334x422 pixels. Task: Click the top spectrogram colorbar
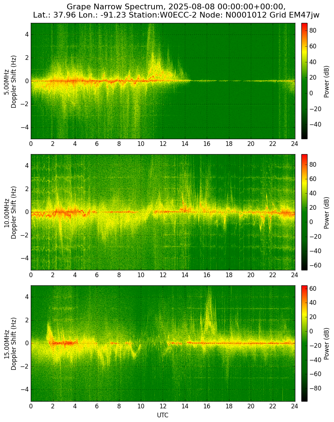(x=304, y=81)
